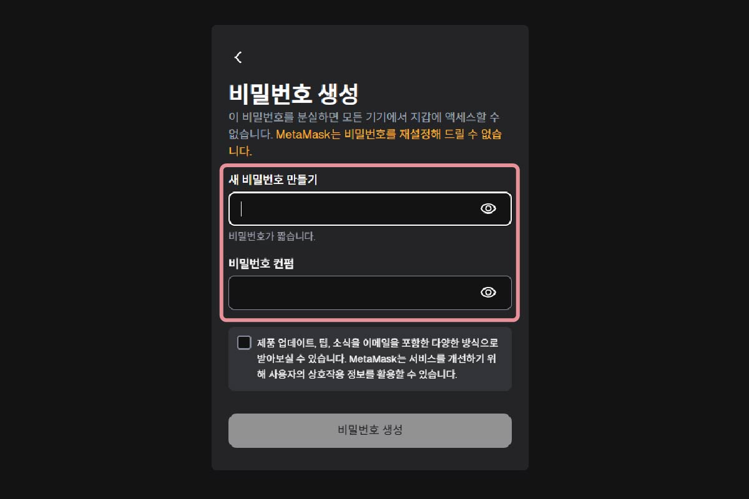
Task: Click the dark background outside the card
Action: [106, 249]
